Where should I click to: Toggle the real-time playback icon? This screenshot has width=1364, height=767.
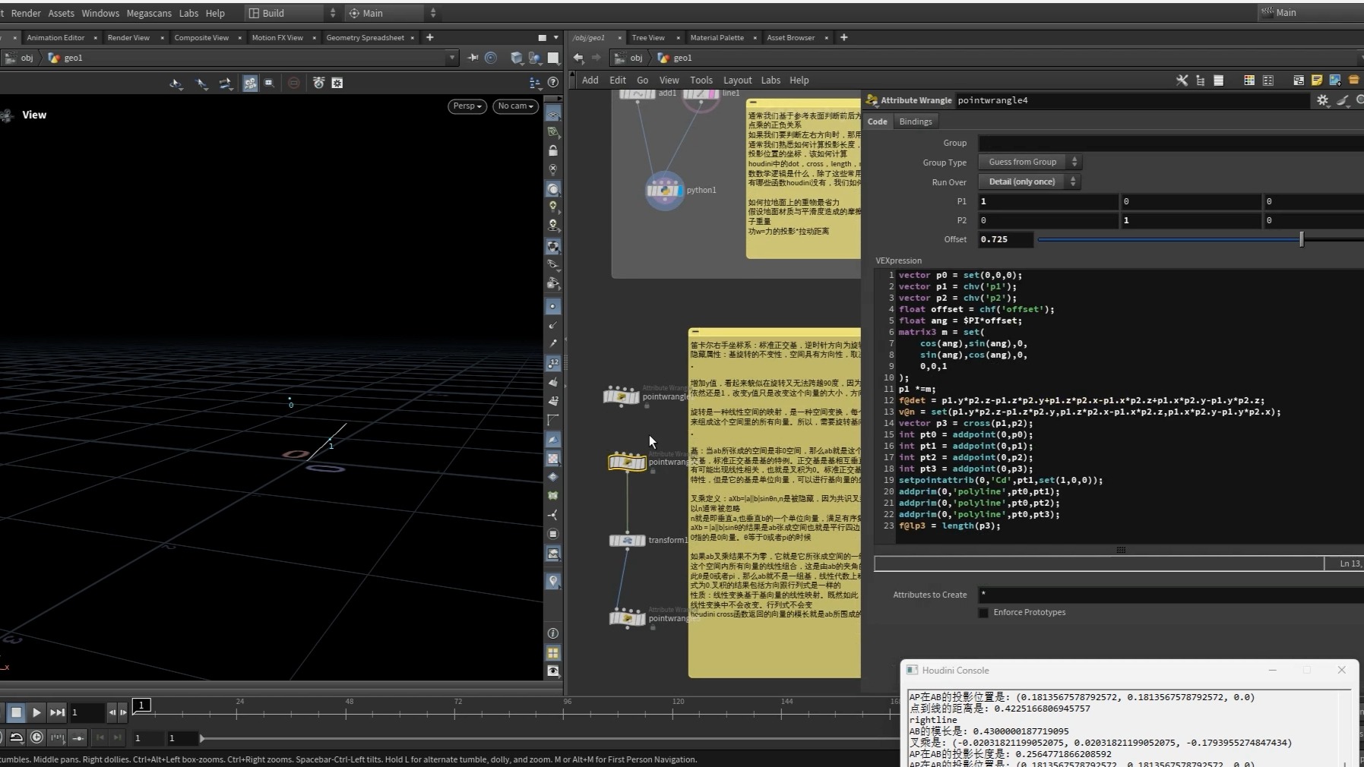[x=36, y=737]
